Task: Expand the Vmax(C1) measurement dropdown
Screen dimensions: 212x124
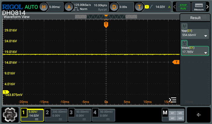Action: pos(206,53)
